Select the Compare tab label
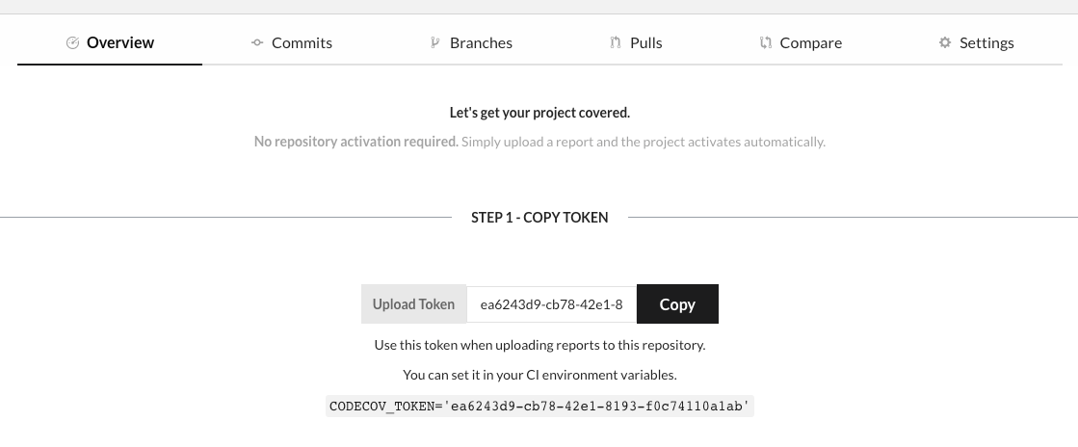 click(810, 42)
